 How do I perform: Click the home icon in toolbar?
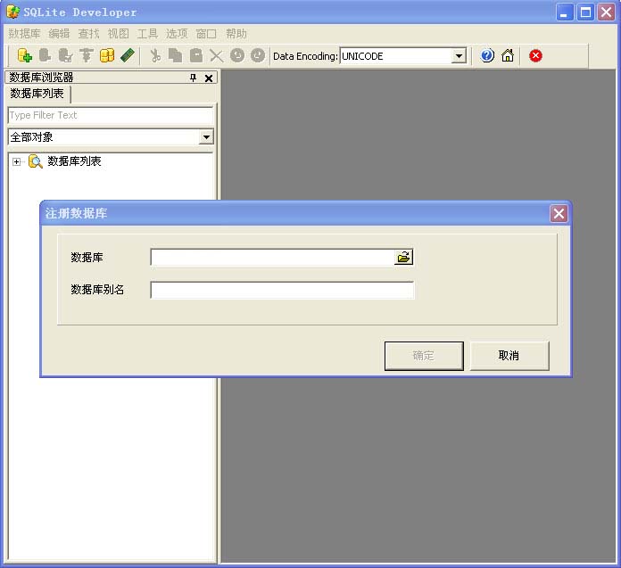click(508, 55)
